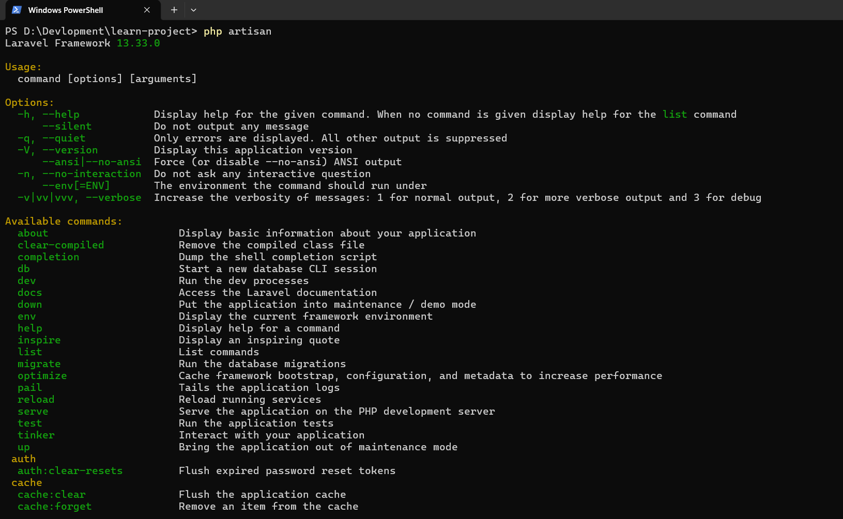Click the 'Available commands:' heading
Image resolution: width=843 pixels, height=519 pixels.
pos(64,222)
